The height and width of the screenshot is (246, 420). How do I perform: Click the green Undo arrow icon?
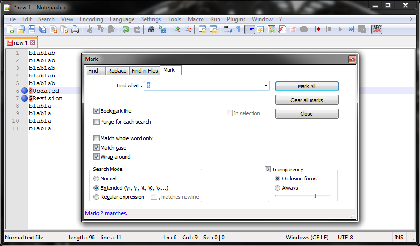(x=126, y=29)
